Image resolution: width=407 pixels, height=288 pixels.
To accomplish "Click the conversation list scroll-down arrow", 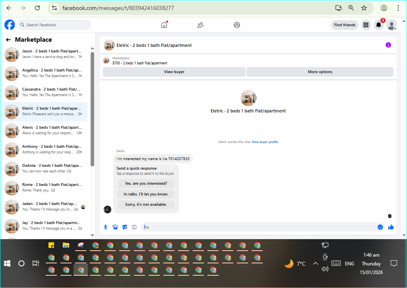I will [92, 235].
